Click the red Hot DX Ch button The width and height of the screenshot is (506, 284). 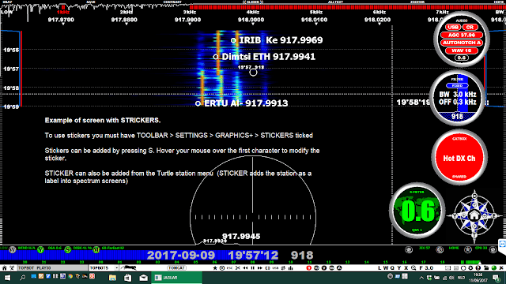(x=459, y=158)
